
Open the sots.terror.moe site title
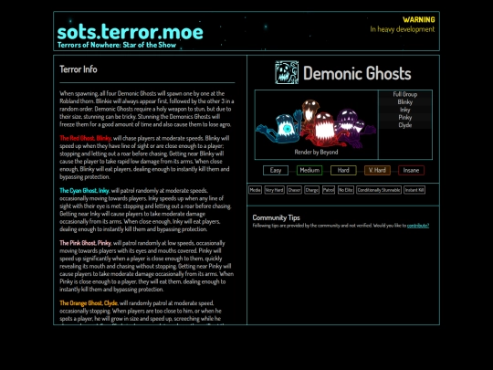[x=131, y=32]
